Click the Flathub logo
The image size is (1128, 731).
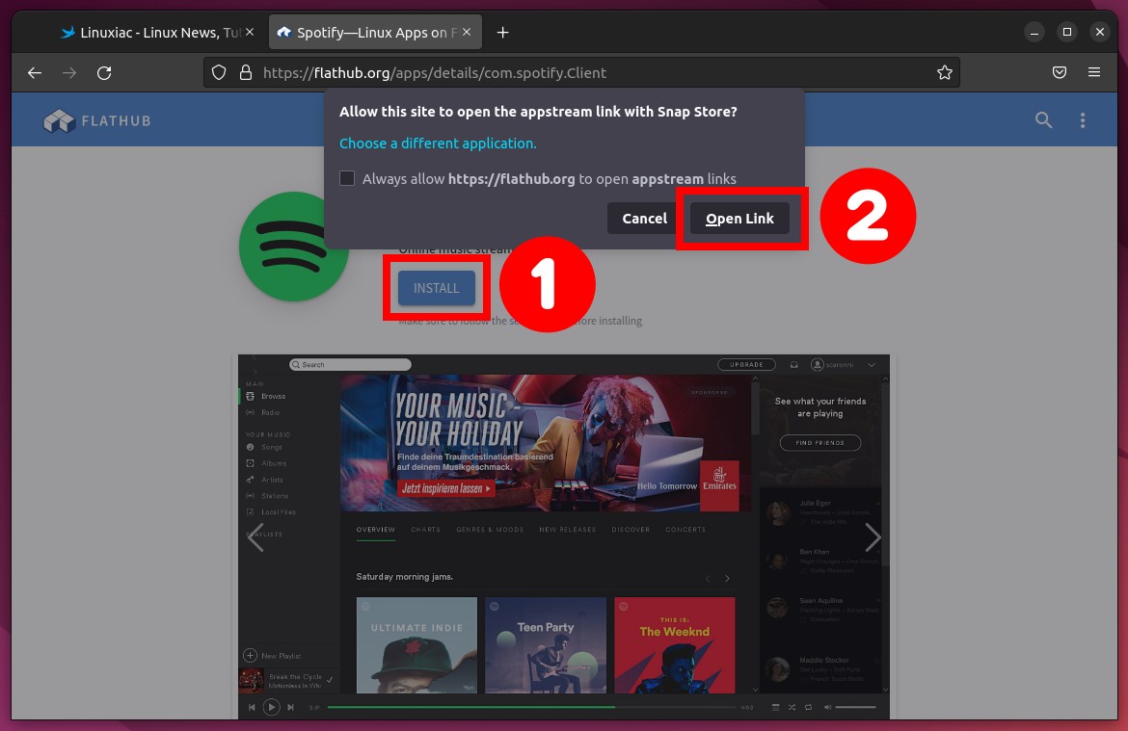click(x=97, y=120)
